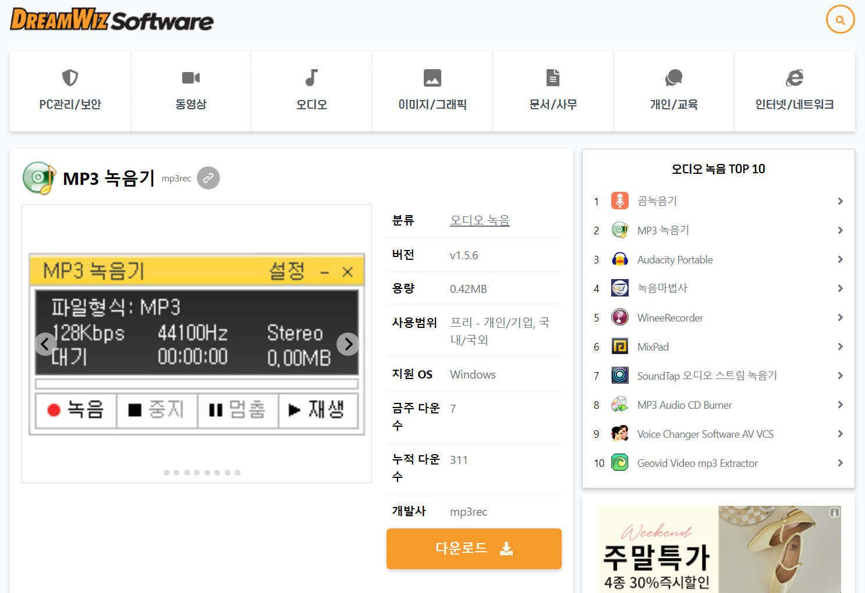Select last screenshot carousel dot
The width and height of the screenshot is (865, 593).
pos(237,473)
